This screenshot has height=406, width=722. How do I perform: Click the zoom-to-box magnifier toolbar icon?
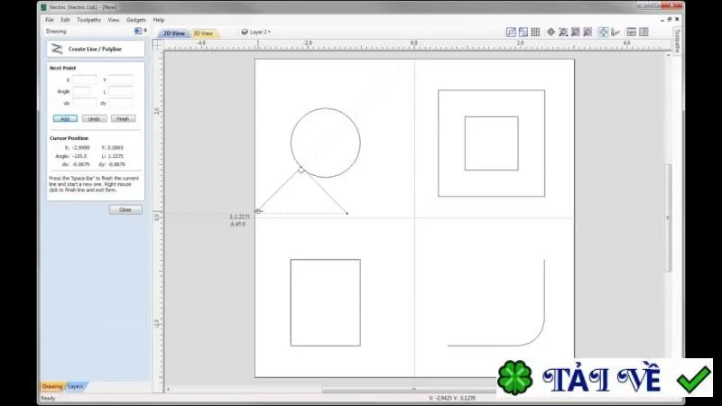[x=511, y=32]
